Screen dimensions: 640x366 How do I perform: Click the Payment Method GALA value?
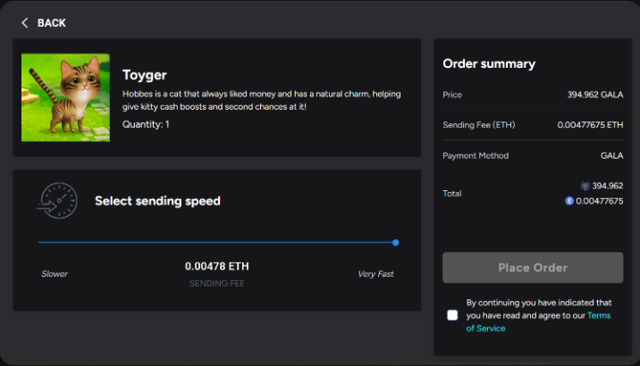tap(611, 155)
